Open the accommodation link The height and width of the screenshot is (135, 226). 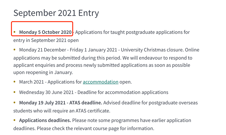100,82
